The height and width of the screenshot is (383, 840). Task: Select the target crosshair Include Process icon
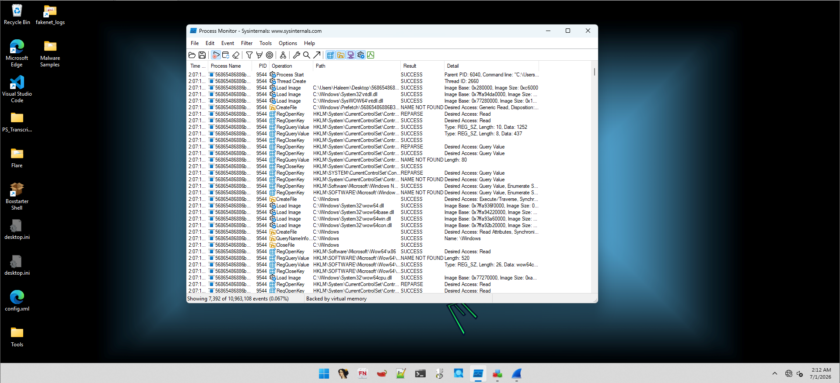(269, 55)
